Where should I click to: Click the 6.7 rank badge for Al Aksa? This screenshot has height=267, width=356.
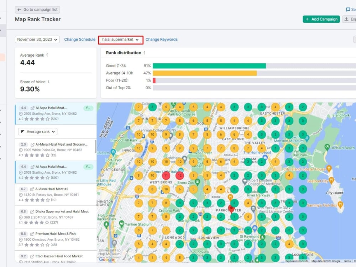pos(23,189)
